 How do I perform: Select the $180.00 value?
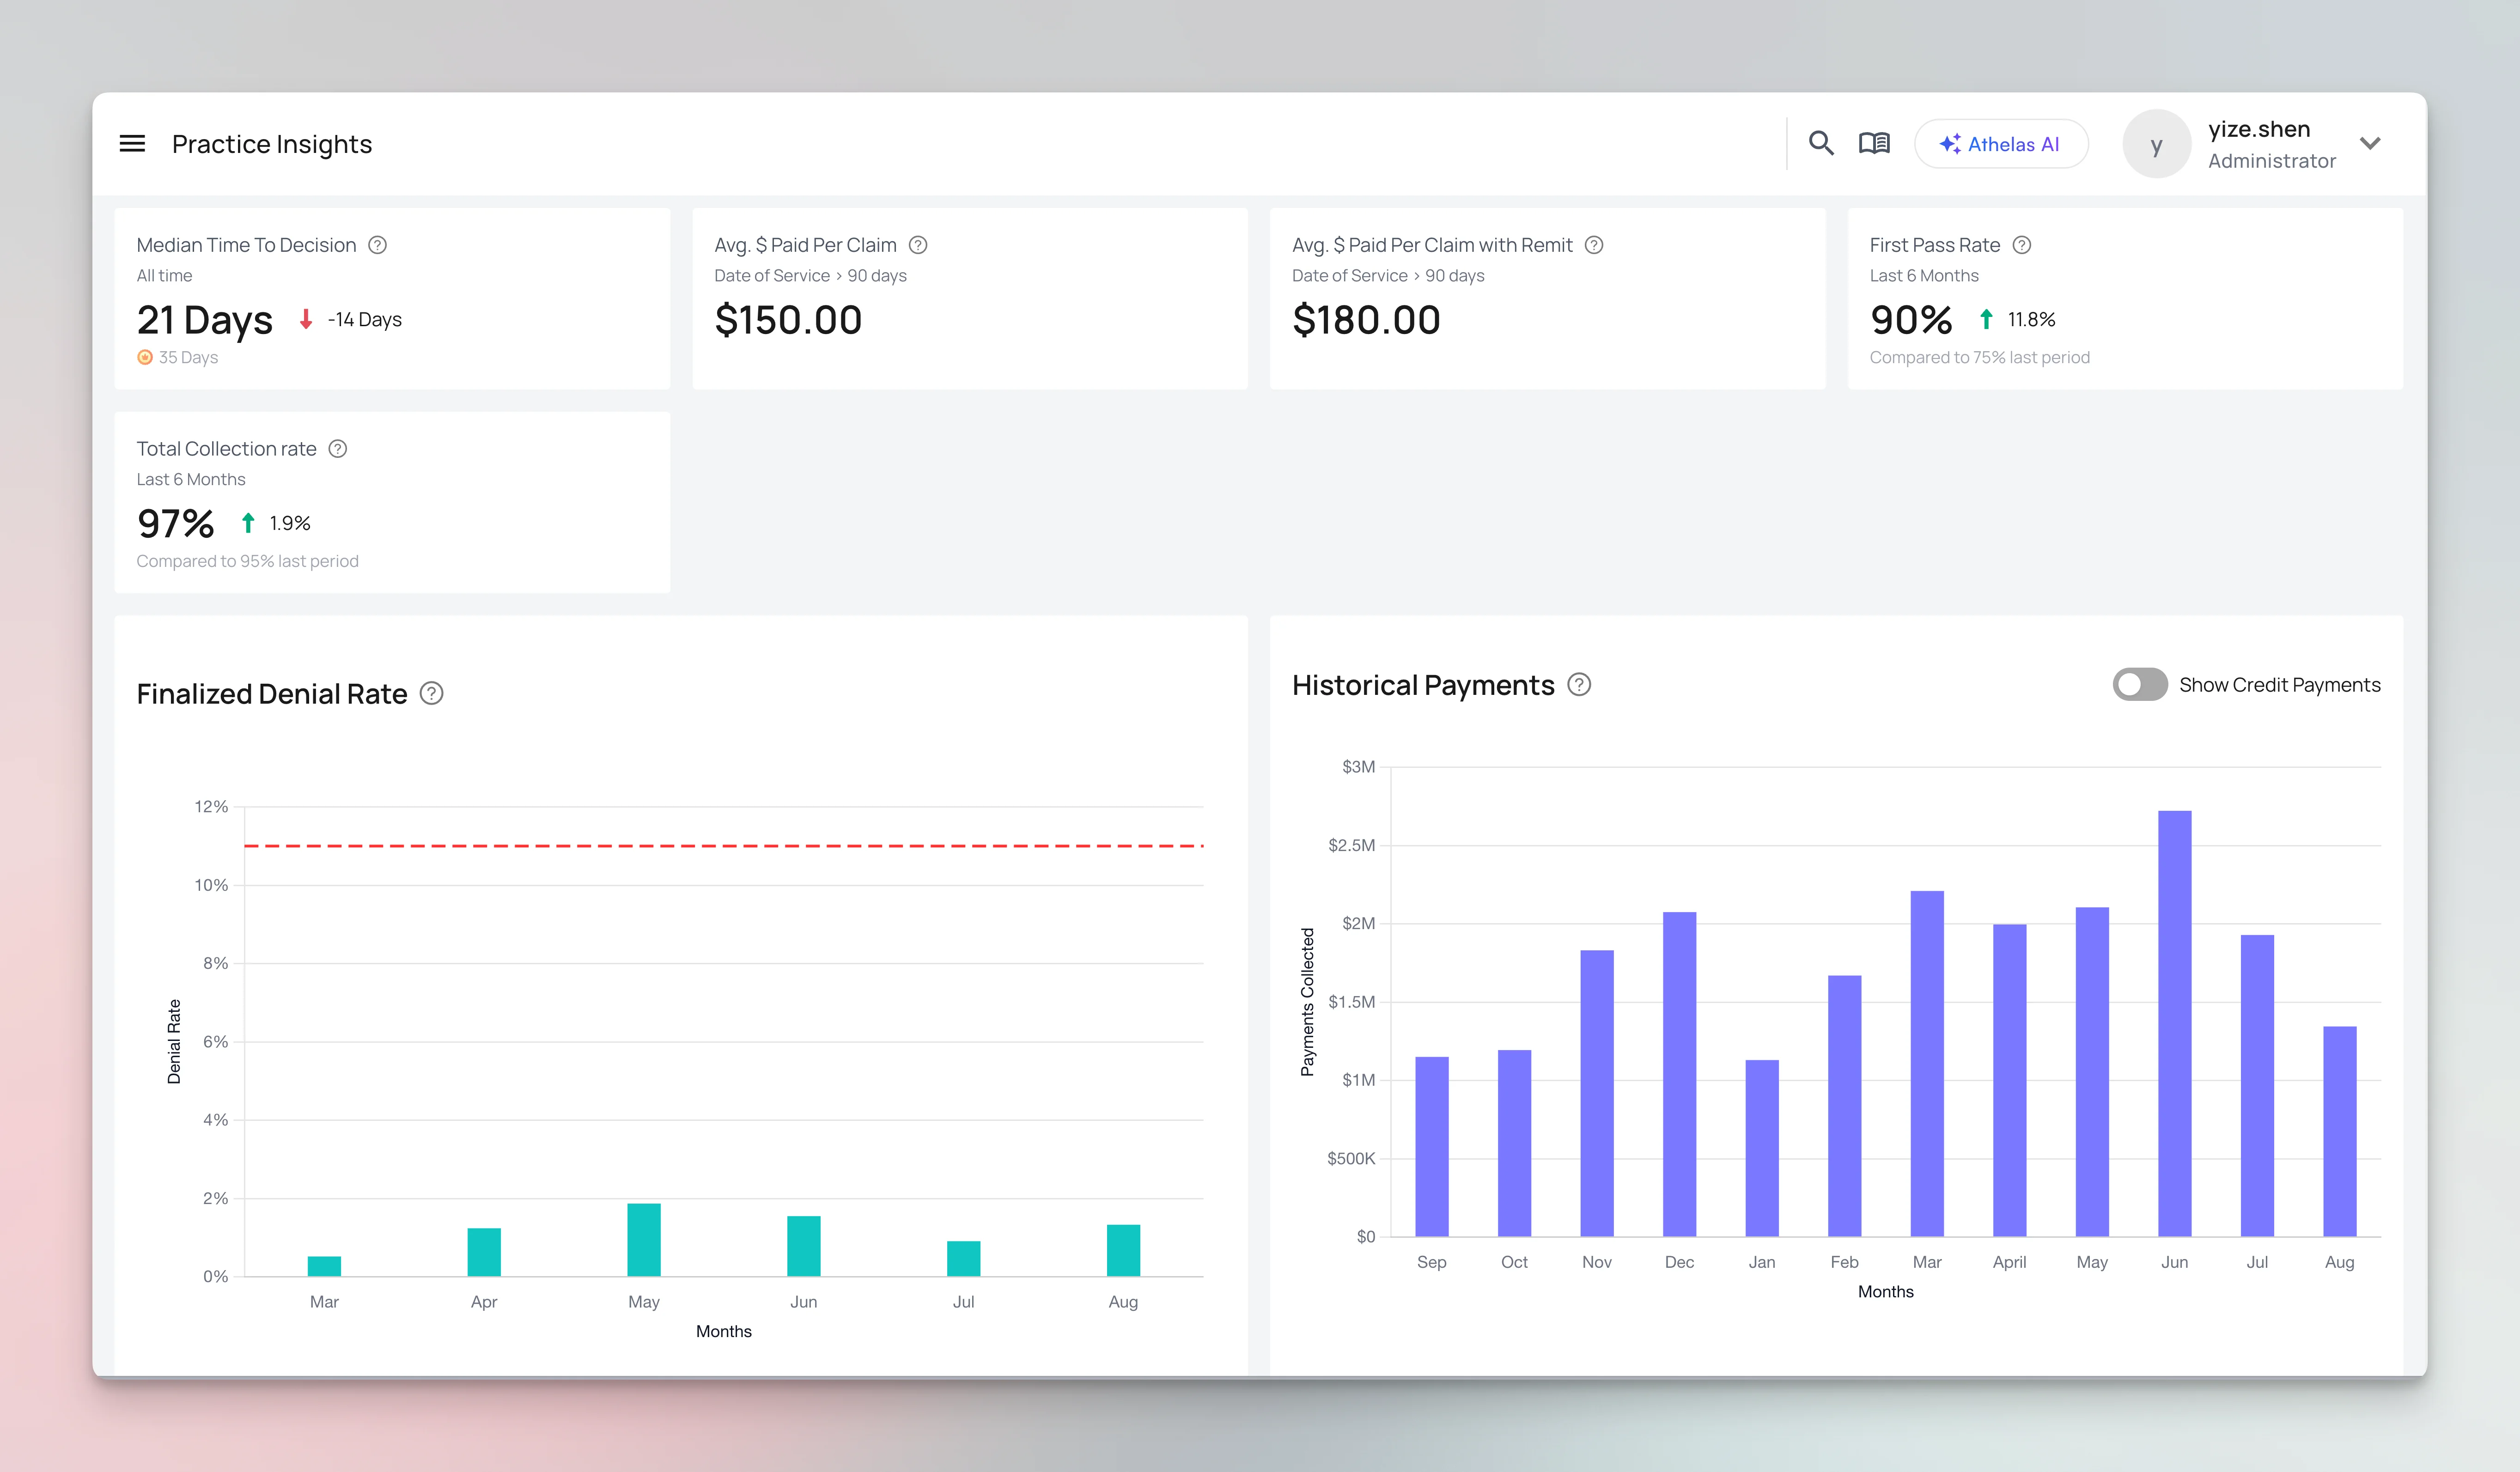(1366, 320)
